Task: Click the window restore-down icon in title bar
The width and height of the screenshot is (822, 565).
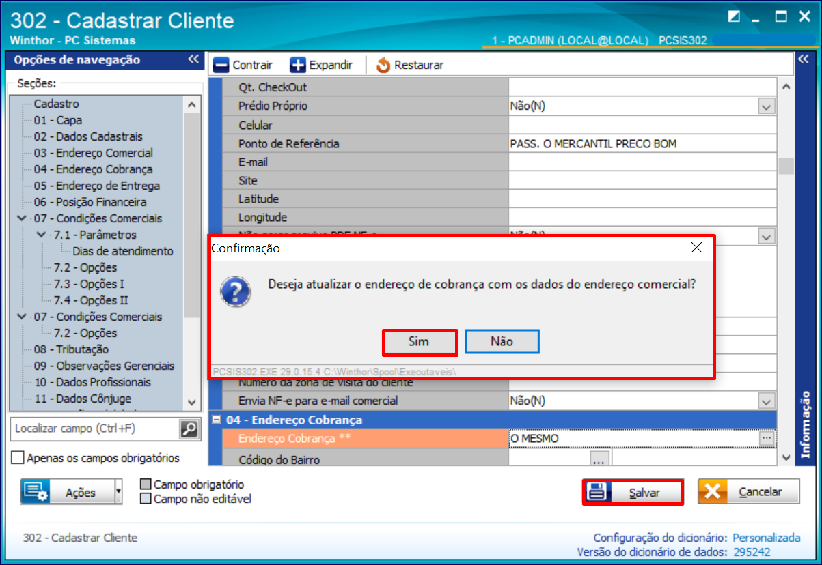Action: pyautogui.click(x=735, y=17)
